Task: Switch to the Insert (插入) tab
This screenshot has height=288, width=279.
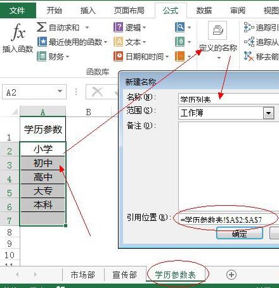Action: click(88, 10)
